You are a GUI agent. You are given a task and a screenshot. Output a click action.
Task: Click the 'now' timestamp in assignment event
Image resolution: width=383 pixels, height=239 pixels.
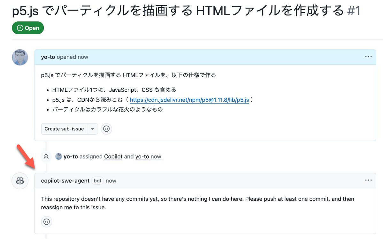[x=156, y=156]
